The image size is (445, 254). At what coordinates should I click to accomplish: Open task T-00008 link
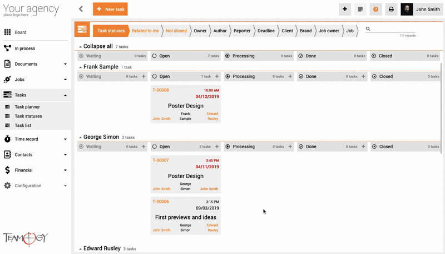pyautogui.click(x=161, y=90)
